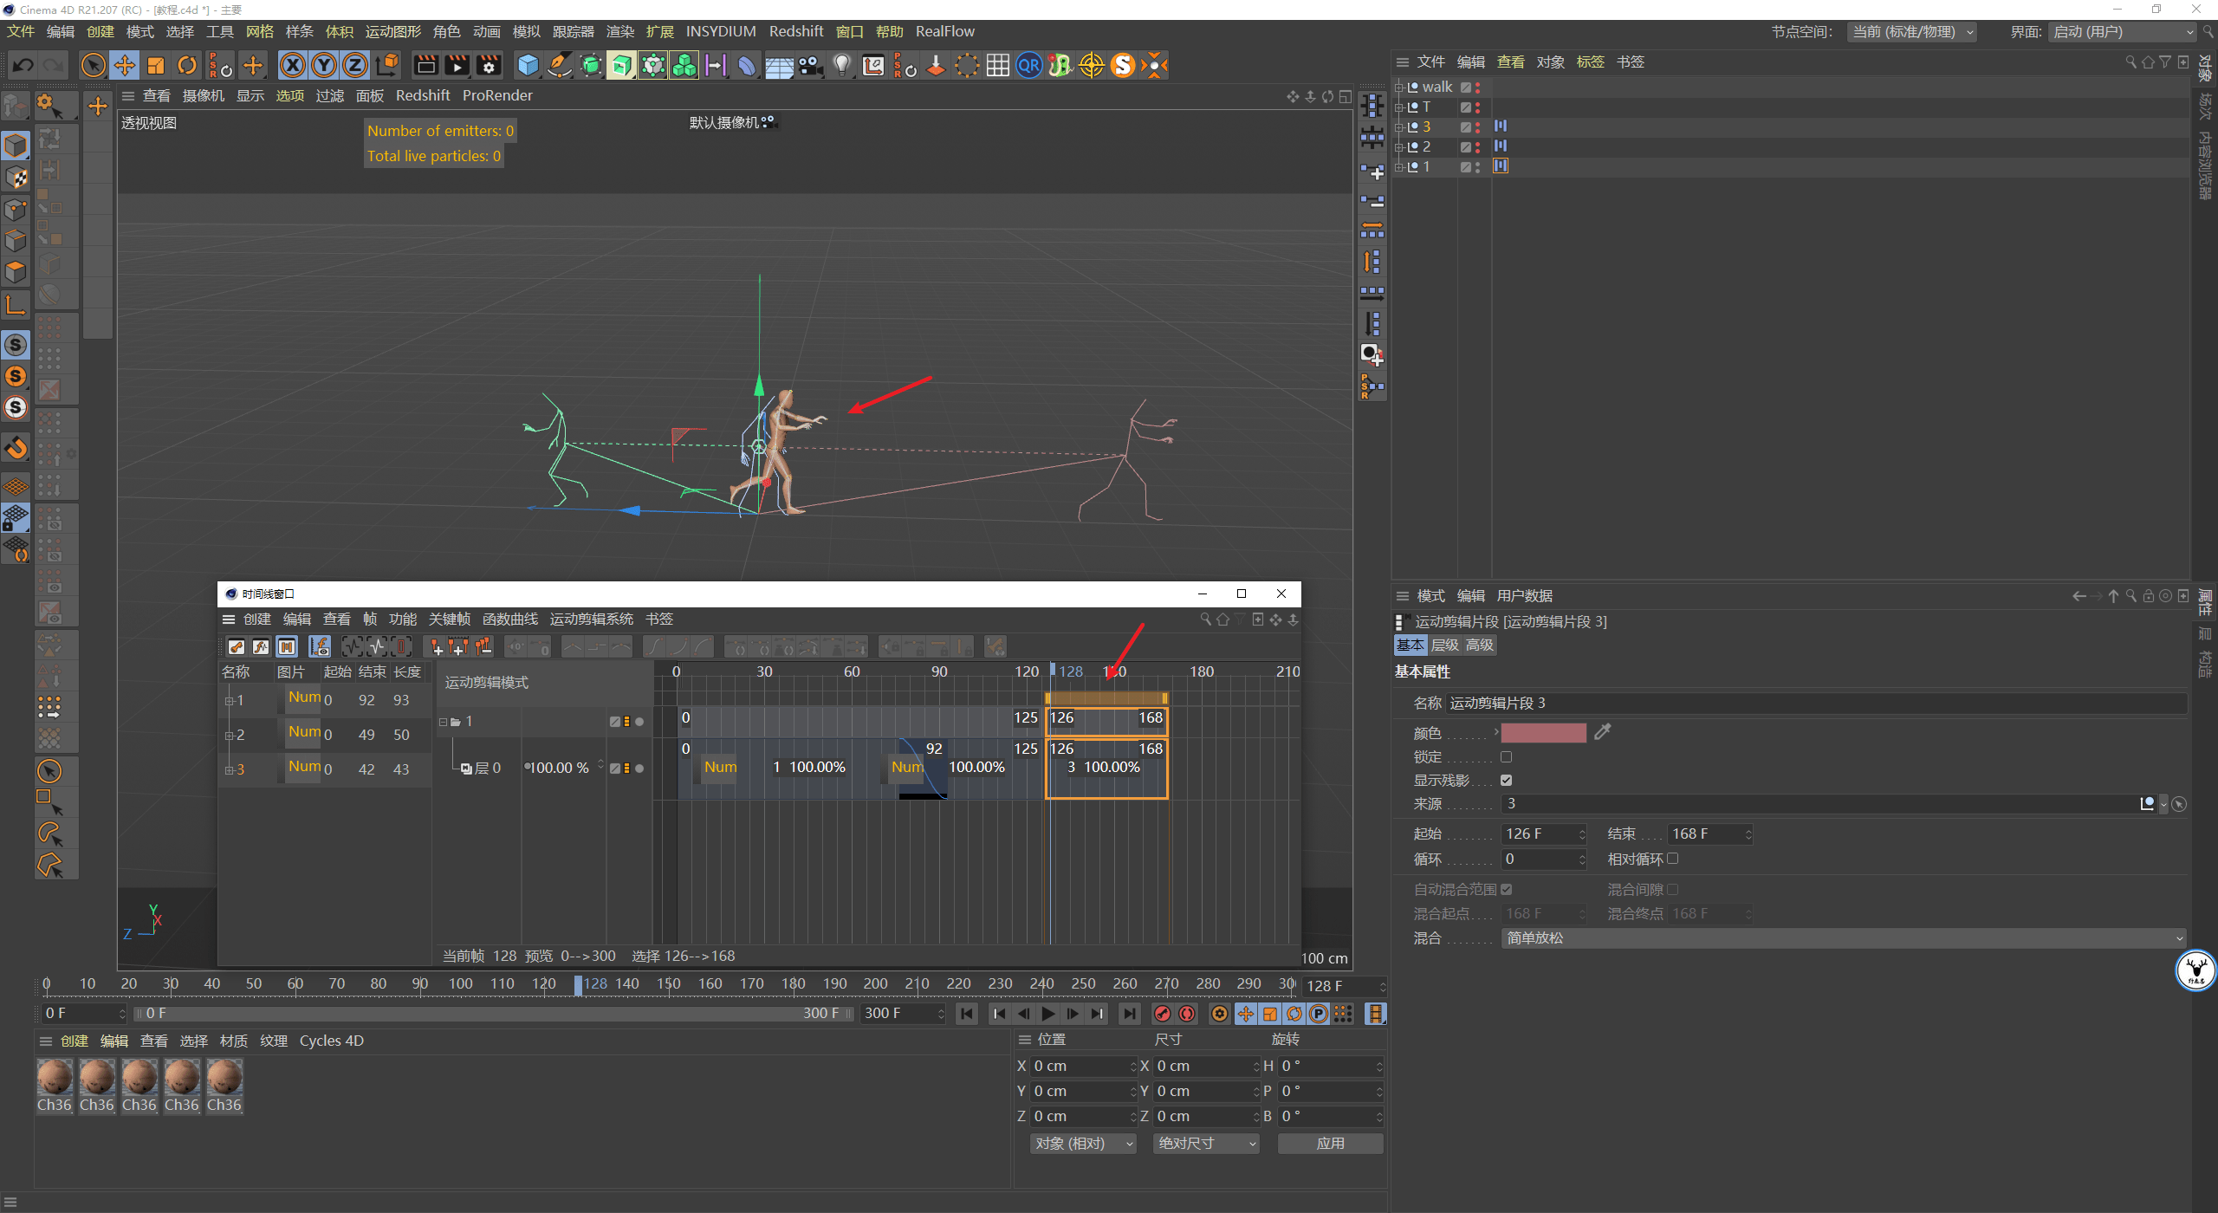The height and width of the screenshot is (1213, 2218).
Task: Pick color with the eyedropper icon
Action: pyautogui.click(x=1602, y=732)
